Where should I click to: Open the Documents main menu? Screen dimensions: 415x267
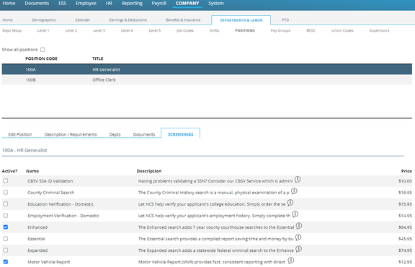click(x=37, y=4)
